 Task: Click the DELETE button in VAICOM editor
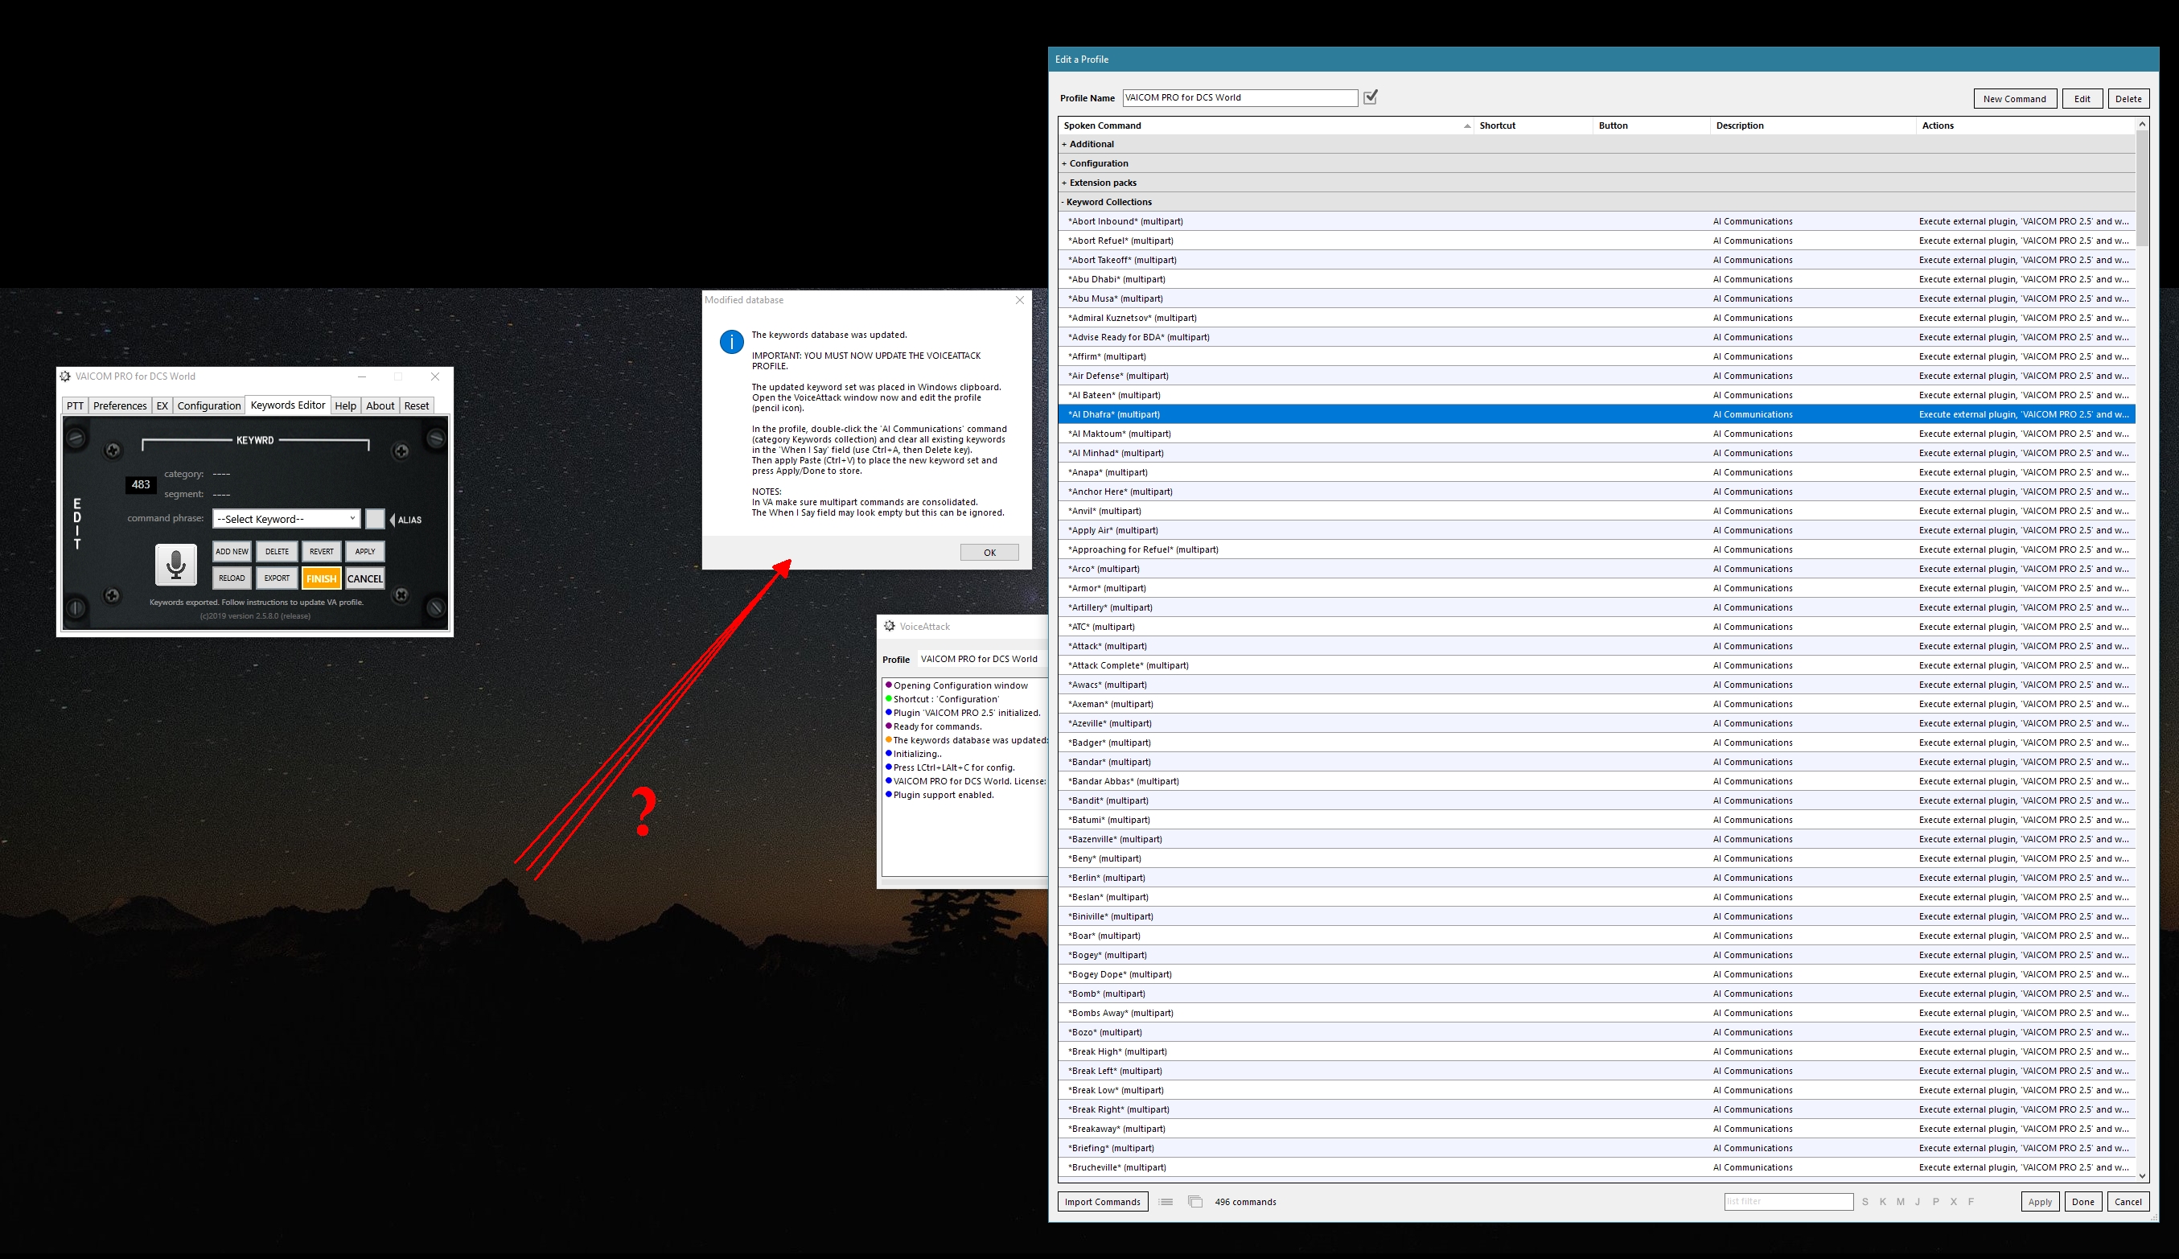point(278,552)
